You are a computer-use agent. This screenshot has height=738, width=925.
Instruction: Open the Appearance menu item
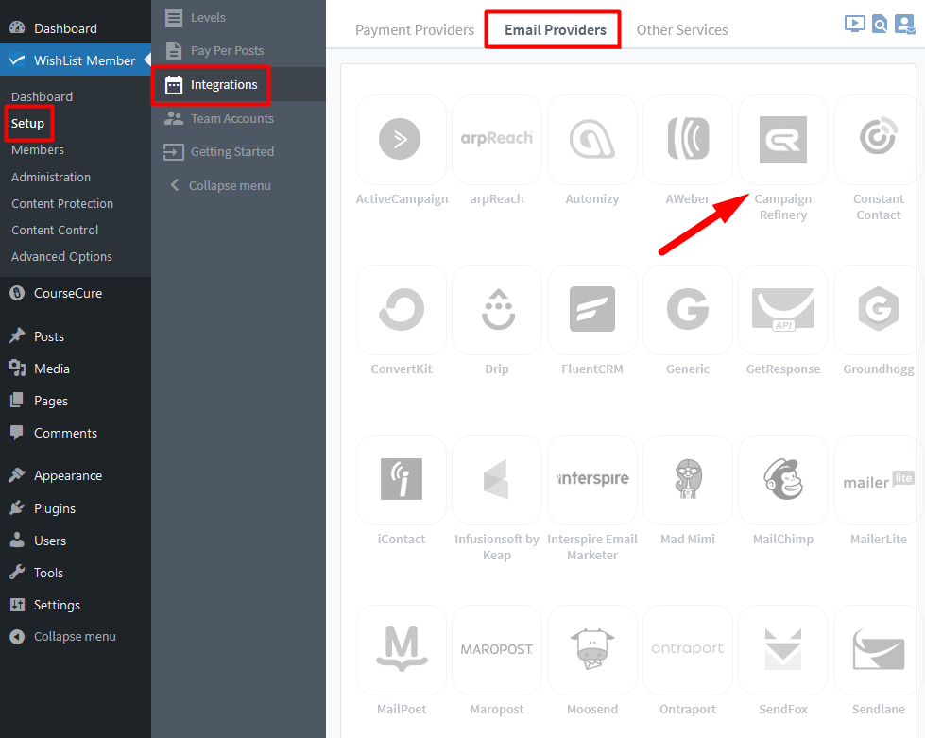(x=76, y=475)
